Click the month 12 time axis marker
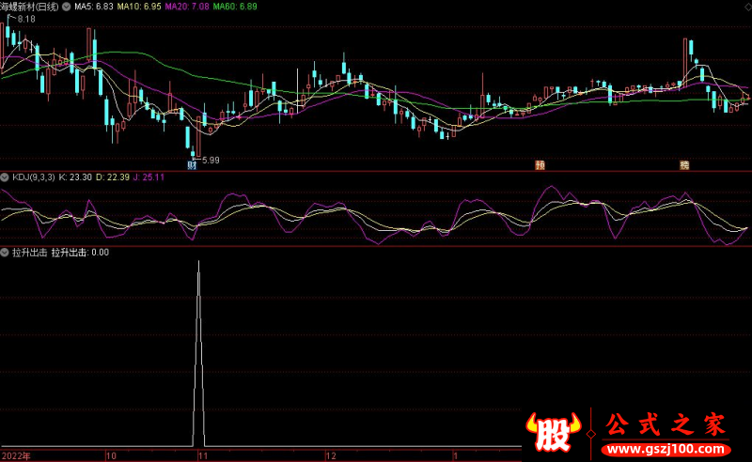 [330, 455]
